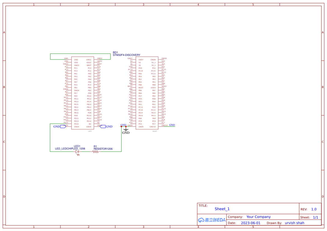This screenshot has width=327, height=231.
Task: Select the green GND net flag above GND9
Action: pyautogui.click(x=123, y=125)
